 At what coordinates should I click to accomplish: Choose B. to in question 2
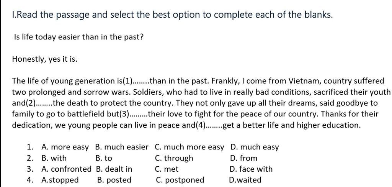point(104,158)
